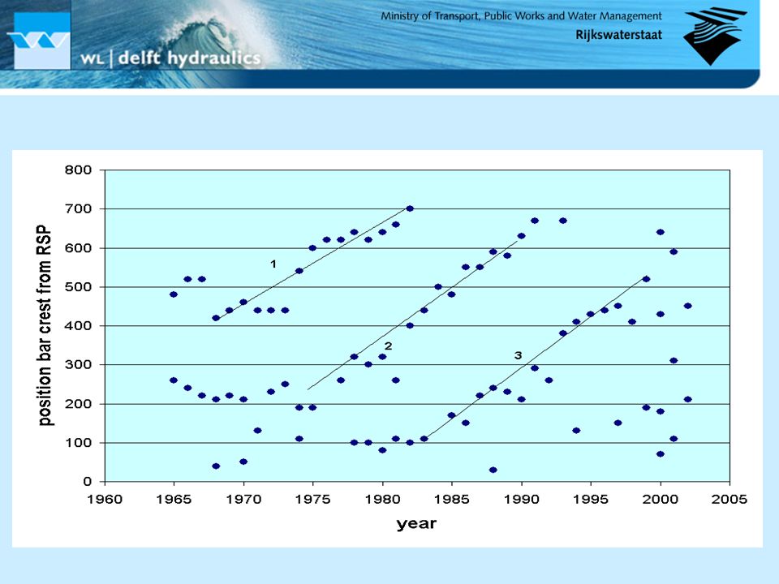This screenshot has width=779, height=584.
Task: Click the y-axis tick label 500
Action: 78,287
